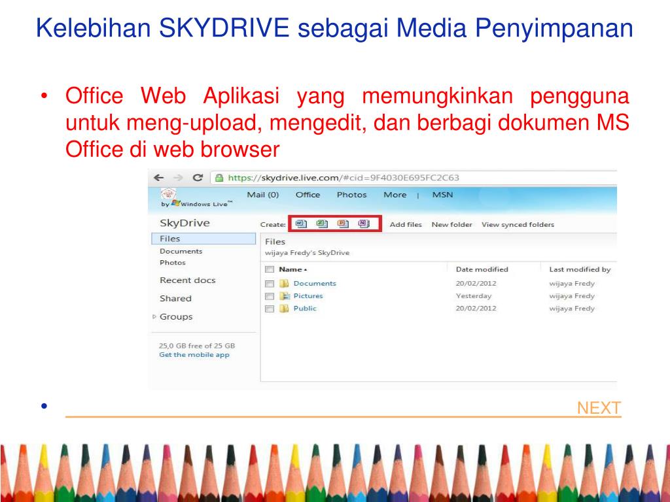Click Documents row date 20/02/2012
The height and width of the screenshot is (502, 670).
(x=476, y=284)
